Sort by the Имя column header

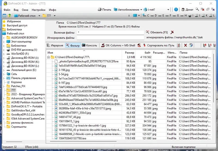pos(84,53)
